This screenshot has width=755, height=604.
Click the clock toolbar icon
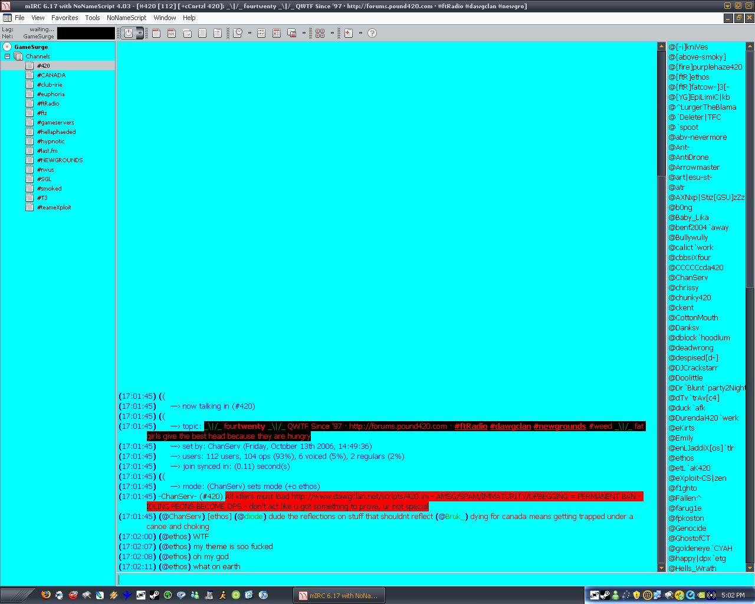pyautogui.click(x=238, y=33)
